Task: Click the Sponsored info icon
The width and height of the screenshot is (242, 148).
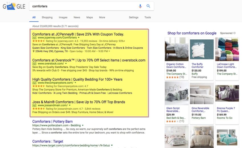Action: 234,33
